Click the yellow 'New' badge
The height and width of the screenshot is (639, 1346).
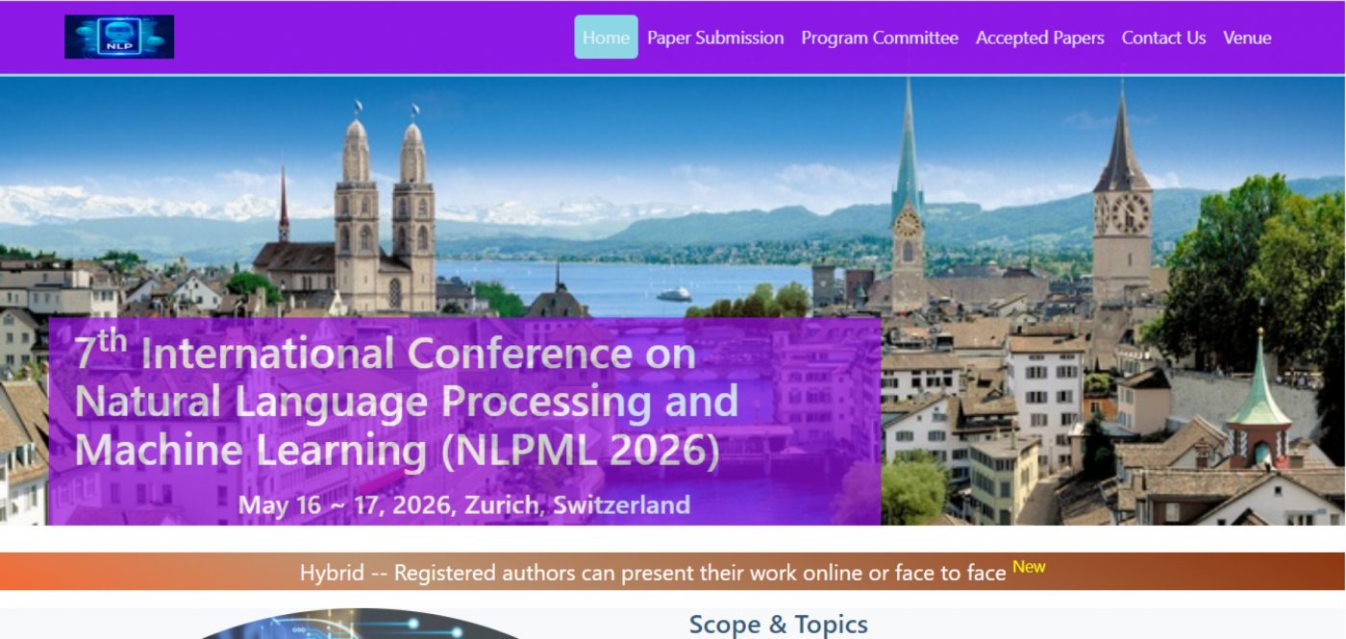tap(1029, 566)
